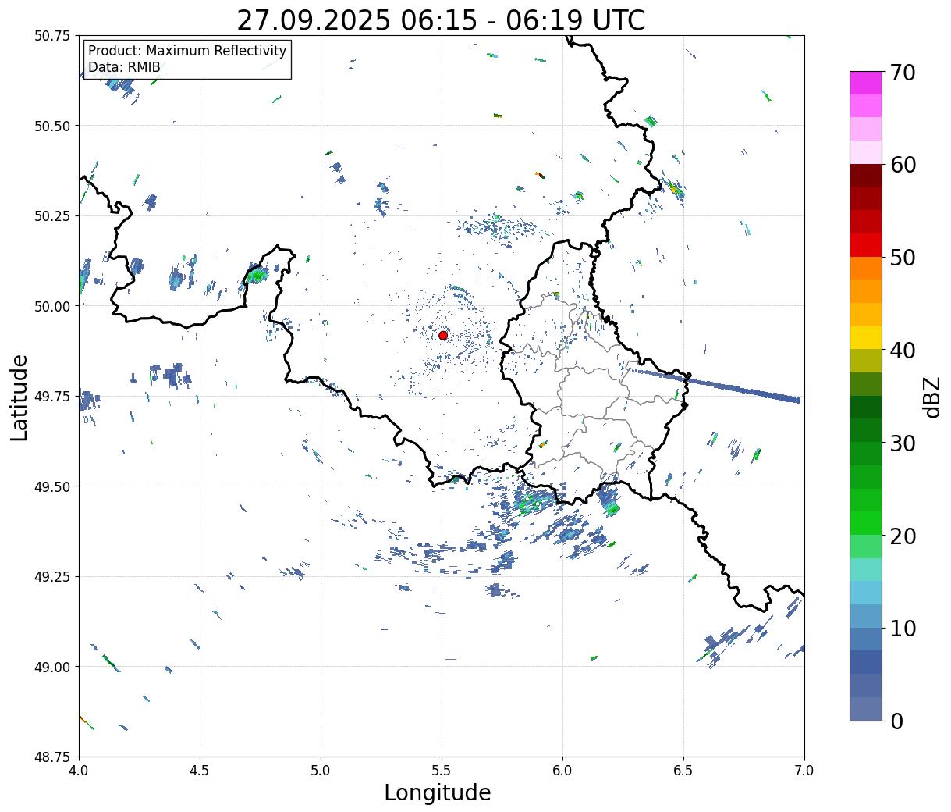Click the colorbar tick label 30

coord(903,443)
